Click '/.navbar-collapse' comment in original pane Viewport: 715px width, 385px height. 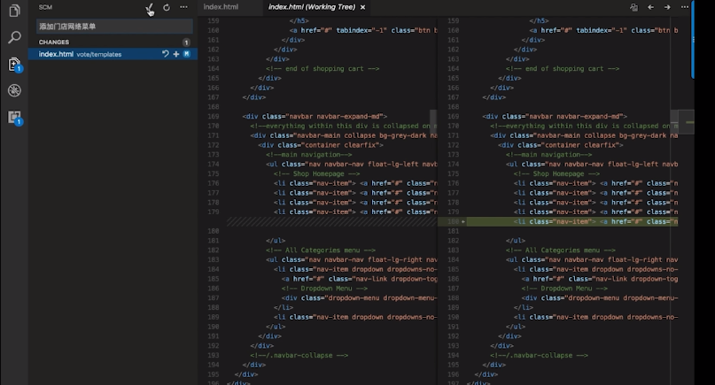pos(299,356)
